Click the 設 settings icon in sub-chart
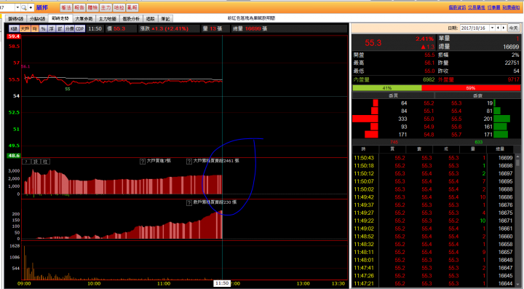 point(35,162)
